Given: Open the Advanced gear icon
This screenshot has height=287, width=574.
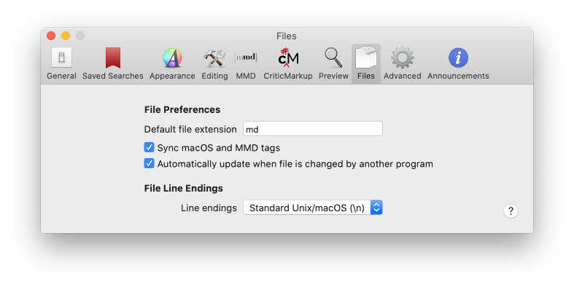Looking at the screenshot, I should (x=403, y=58).
